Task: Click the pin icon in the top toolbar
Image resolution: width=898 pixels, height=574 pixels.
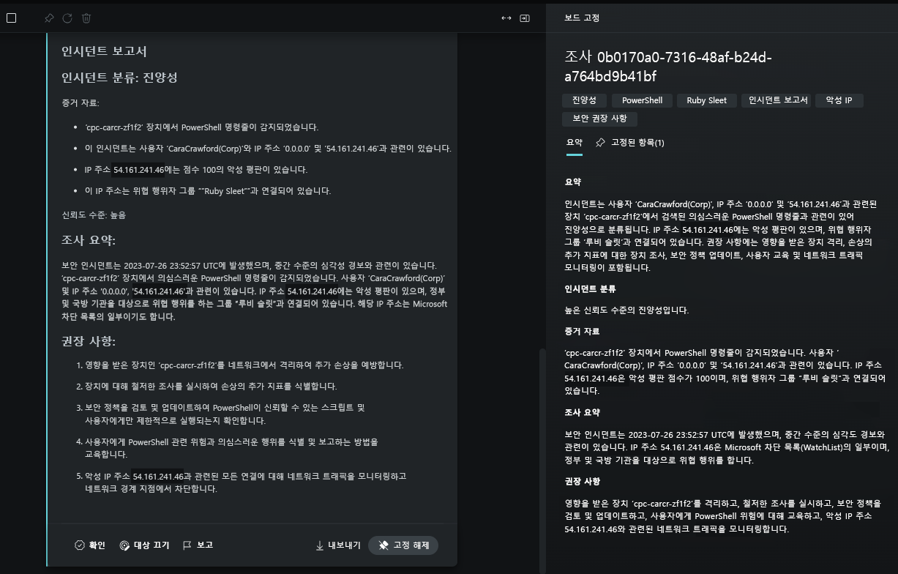Action: pyautogui.click(x=49, y=18)
